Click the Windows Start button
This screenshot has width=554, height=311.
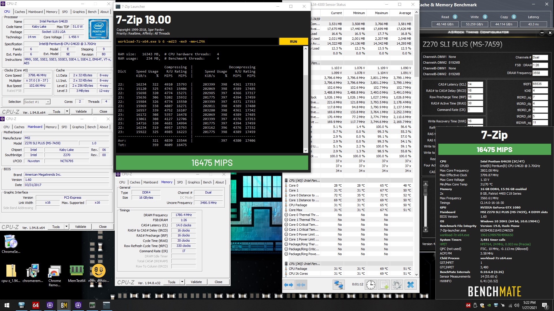[x=7, y=305]
